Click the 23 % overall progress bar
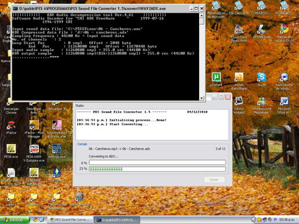The height and width of the screenshot is (224, 299). point(157,169)
